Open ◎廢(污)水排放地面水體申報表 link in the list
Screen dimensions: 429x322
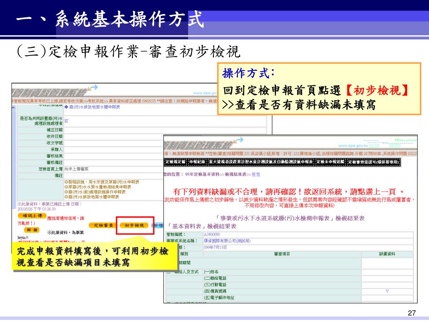pyautogui.click(x=92, y=197)
